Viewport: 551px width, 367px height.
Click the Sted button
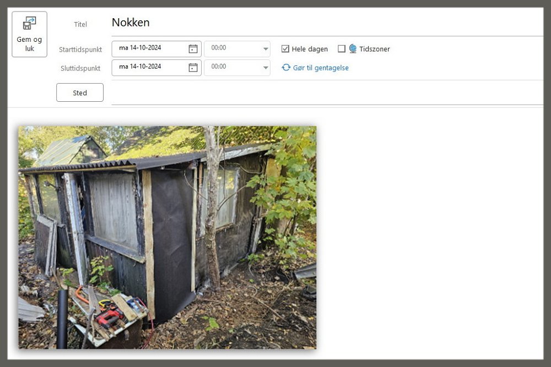coord(80,92)
